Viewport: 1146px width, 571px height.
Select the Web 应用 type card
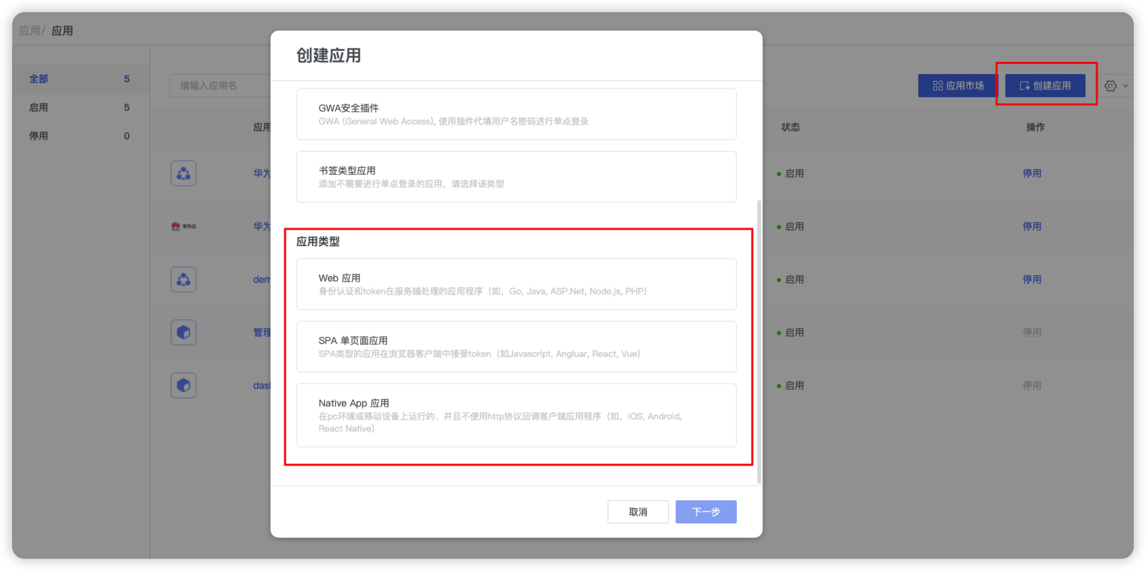(x=516, y=284)
